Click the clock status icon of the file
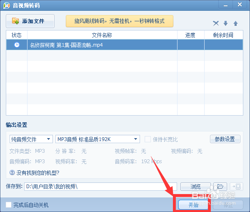The image size is (250, 212). pos(17,45)
